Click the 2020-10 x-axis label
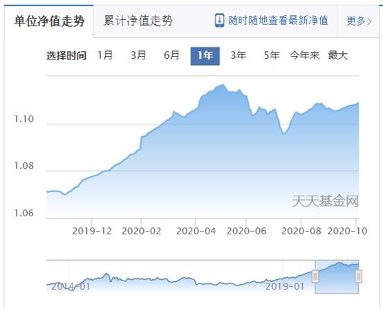This screenshot has height=309, width=383. [347, 231]
